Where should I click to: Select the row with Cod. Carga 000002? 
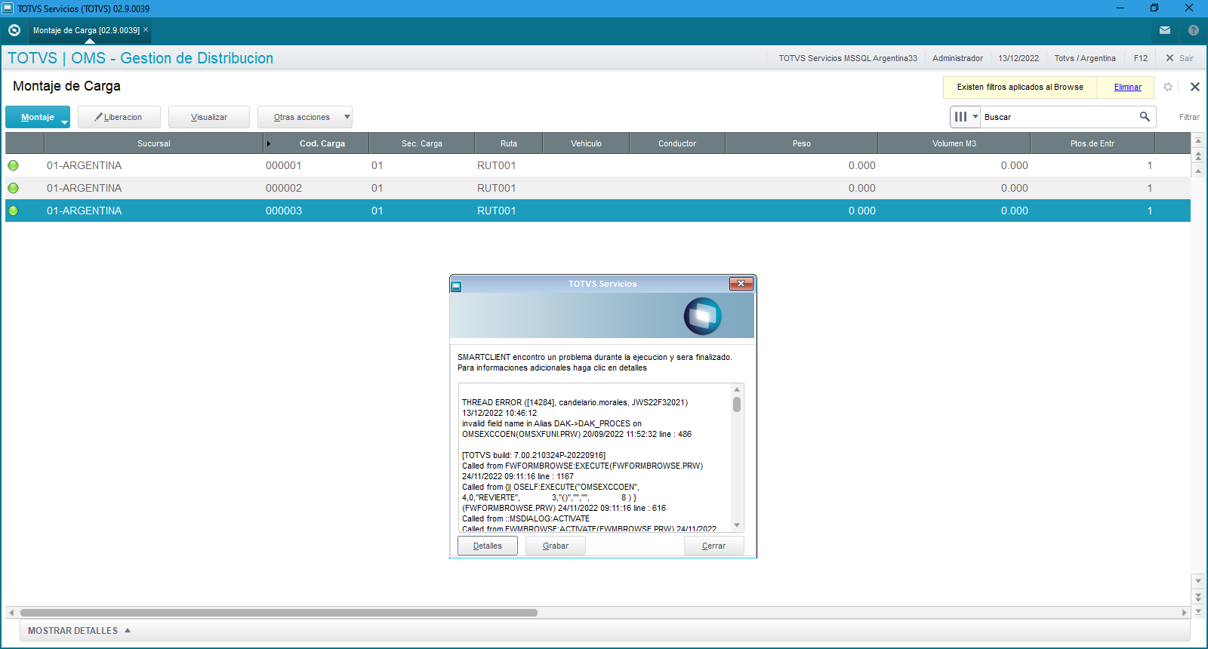598,188
